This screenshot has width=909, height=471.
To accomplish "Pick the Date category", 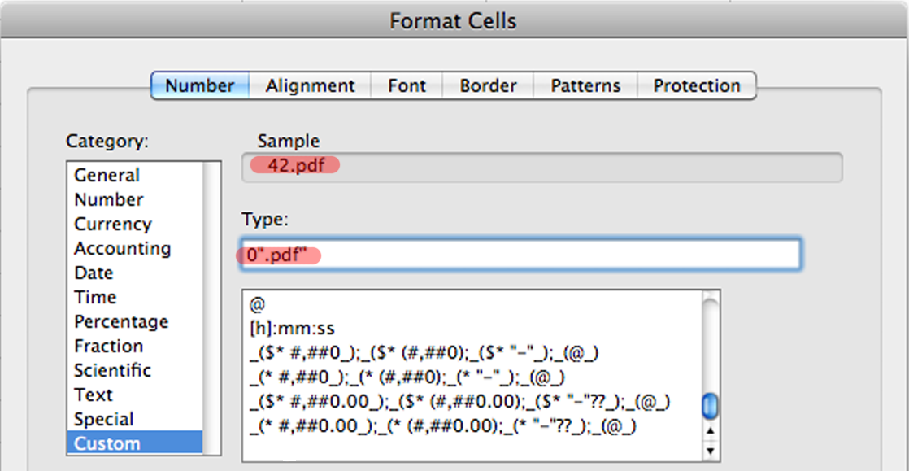I will tap(93, 273).
